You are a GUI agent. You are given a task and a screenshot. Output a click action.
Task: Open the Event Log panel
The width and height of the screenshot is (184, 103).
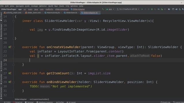coord(166,102)
